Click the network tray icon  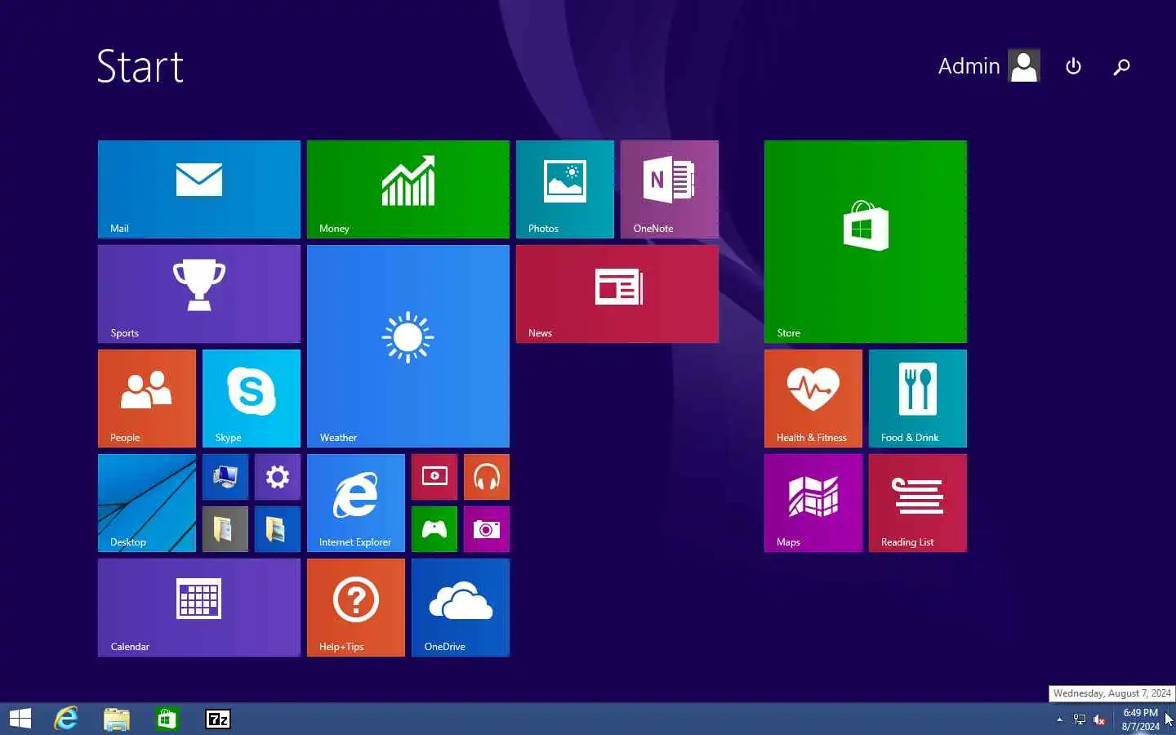tap(1080, 719)
